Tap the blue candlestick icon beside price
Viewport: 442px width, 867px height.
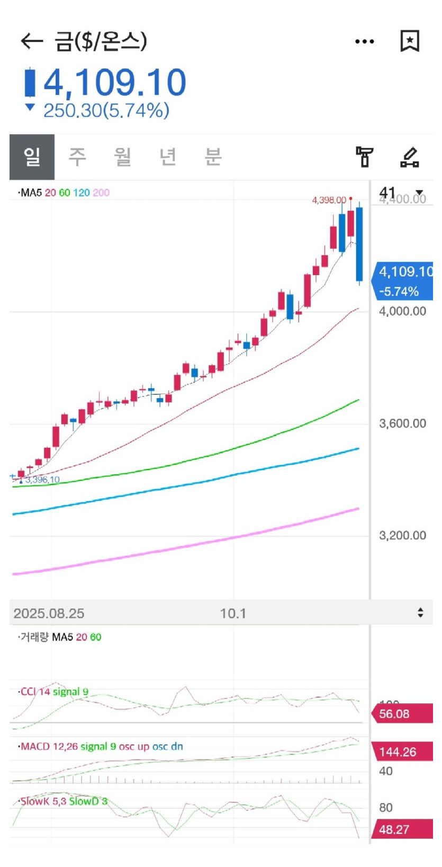[x=30, y=83]
